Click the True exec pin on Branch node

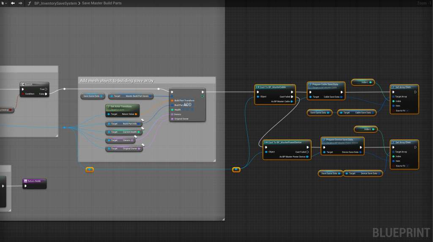(47, 89)
